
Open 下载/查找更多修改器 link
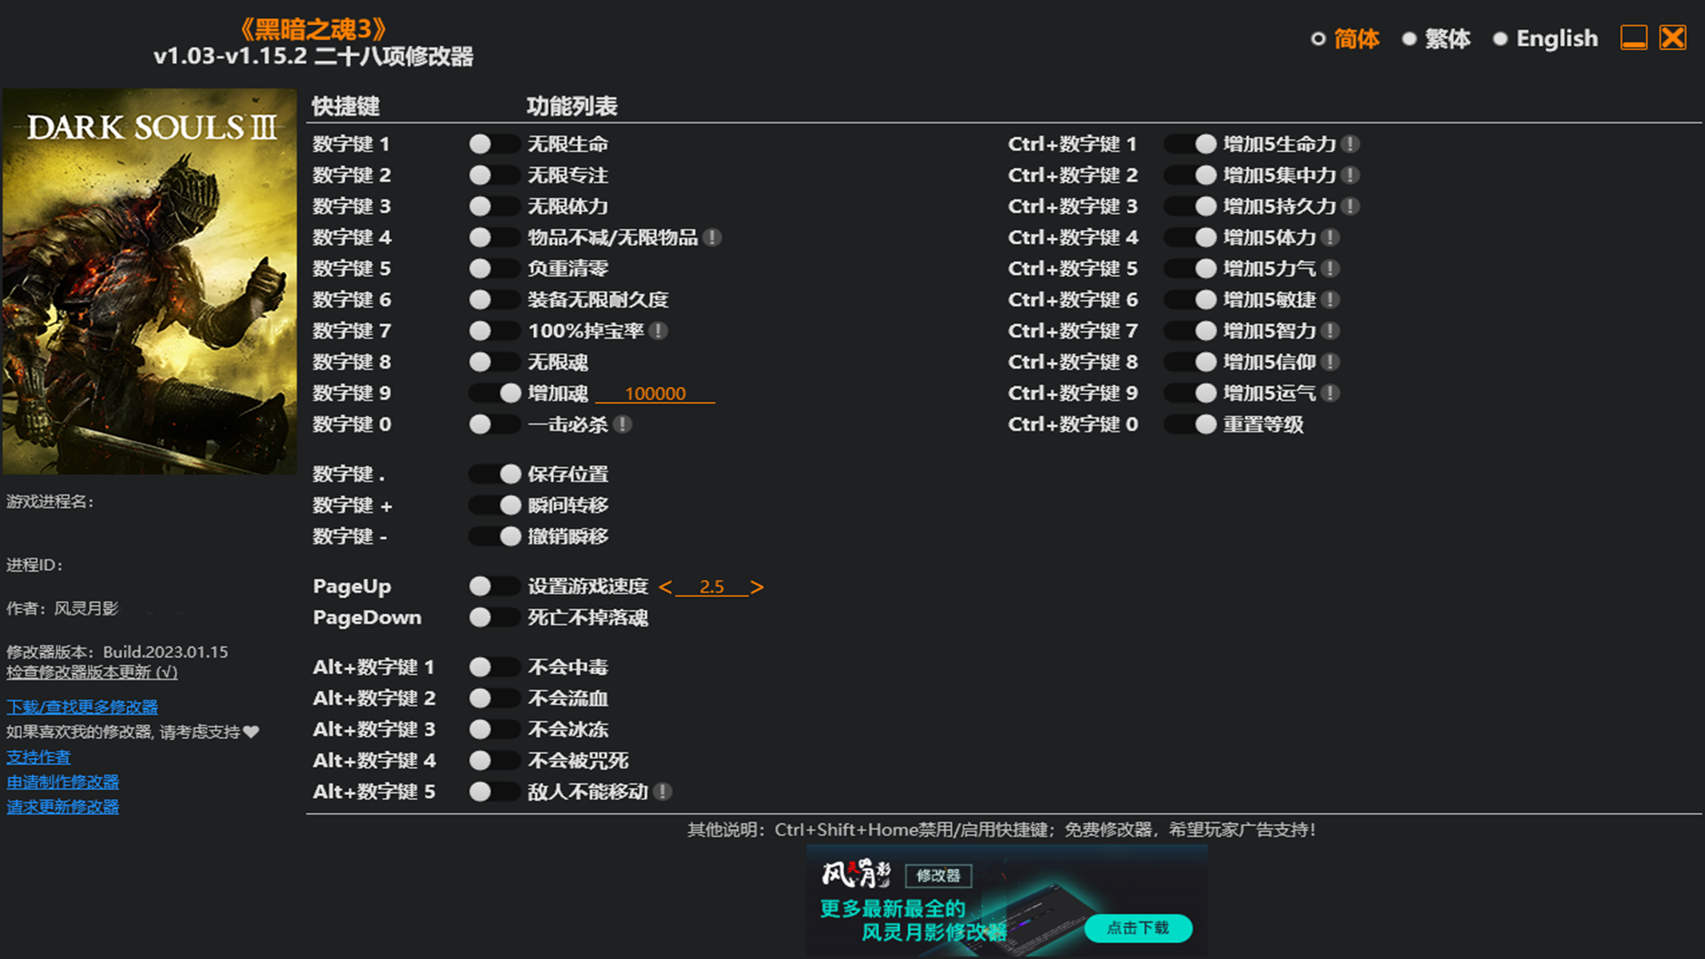[x=82, y=707]
